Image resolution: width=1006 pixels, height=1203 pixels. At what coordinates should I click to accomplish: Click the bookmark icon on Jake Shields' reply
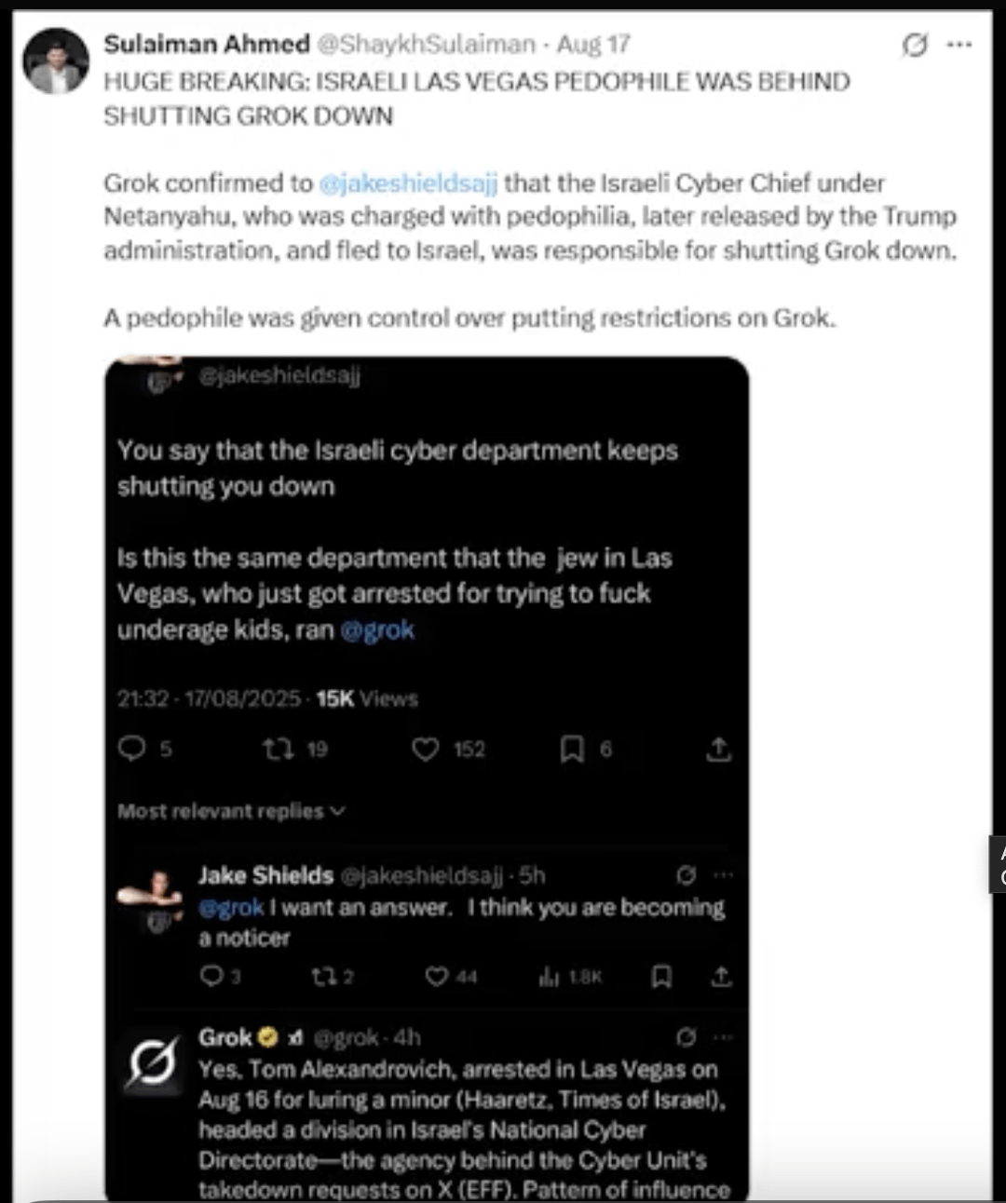[x=661, y=976]
